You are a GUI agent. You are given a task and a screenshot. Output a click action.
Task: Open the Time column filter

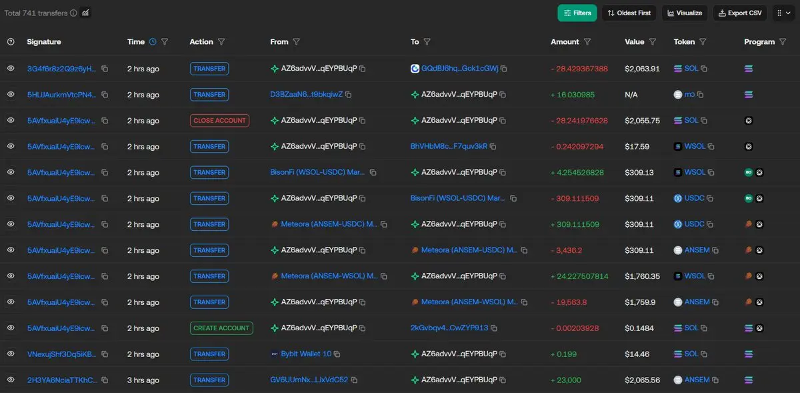(165, 41)
